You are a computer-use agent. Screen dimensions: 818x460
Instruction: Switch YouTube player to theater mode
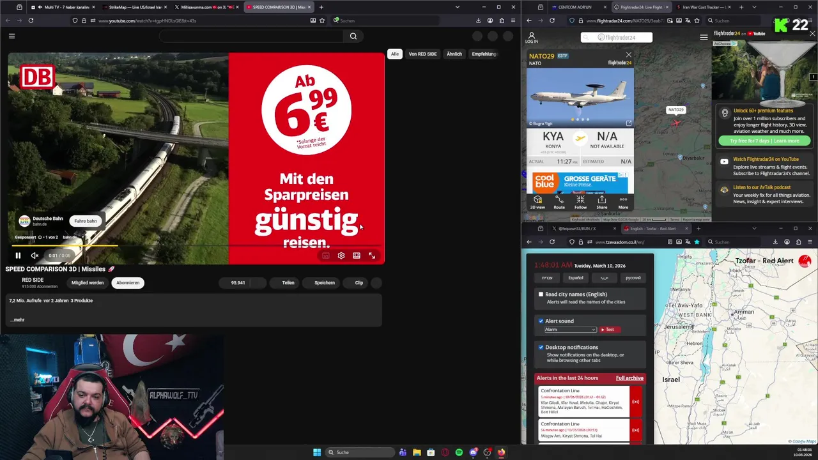click(x=357, y=256)
